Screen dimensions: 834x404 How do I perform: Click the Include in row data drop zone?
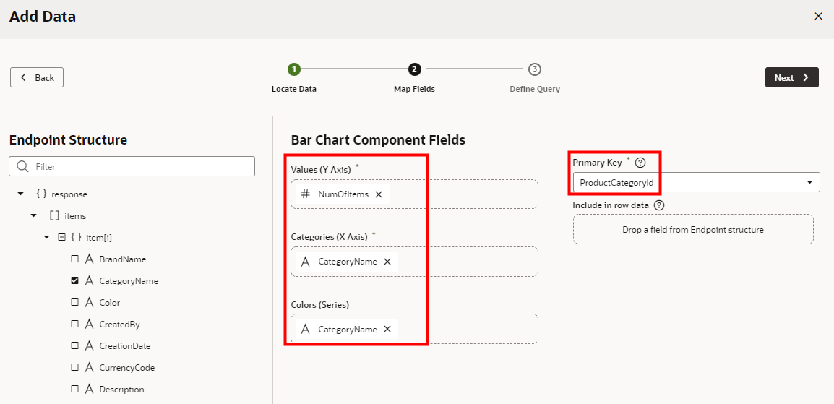coord(693,230)
